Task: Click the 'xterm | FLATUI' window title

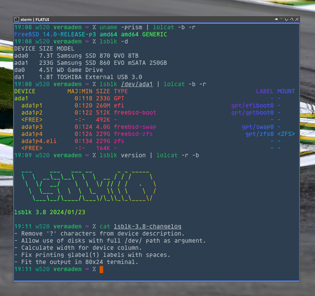Action: coord(35,19)
